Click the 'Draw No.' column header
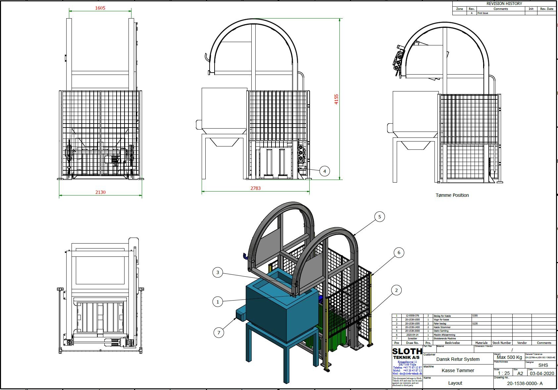The width and height of the screenshot is (558, 390). click(x=412, y=343)
